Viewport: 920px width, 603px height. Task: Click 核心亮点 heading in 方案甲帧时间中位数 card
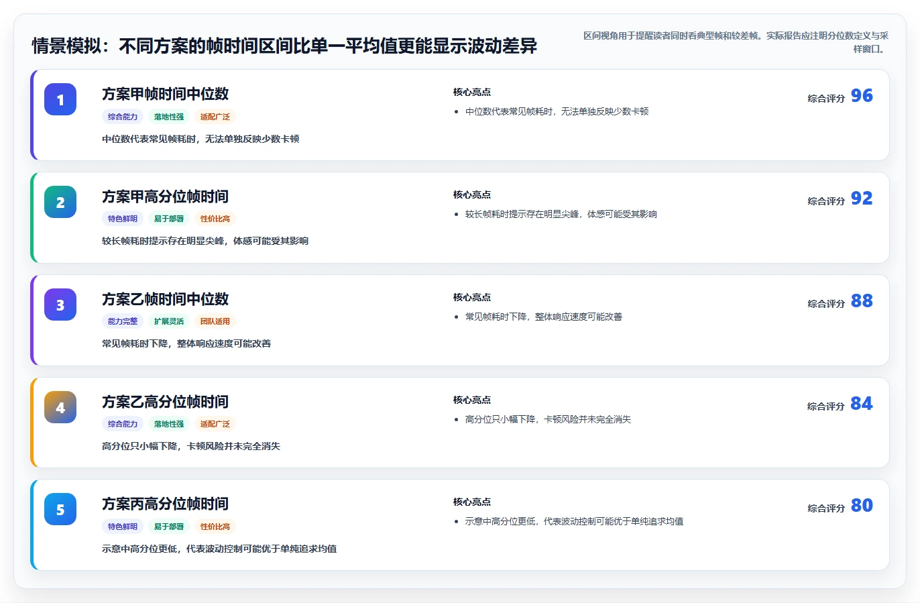[472, 93]
